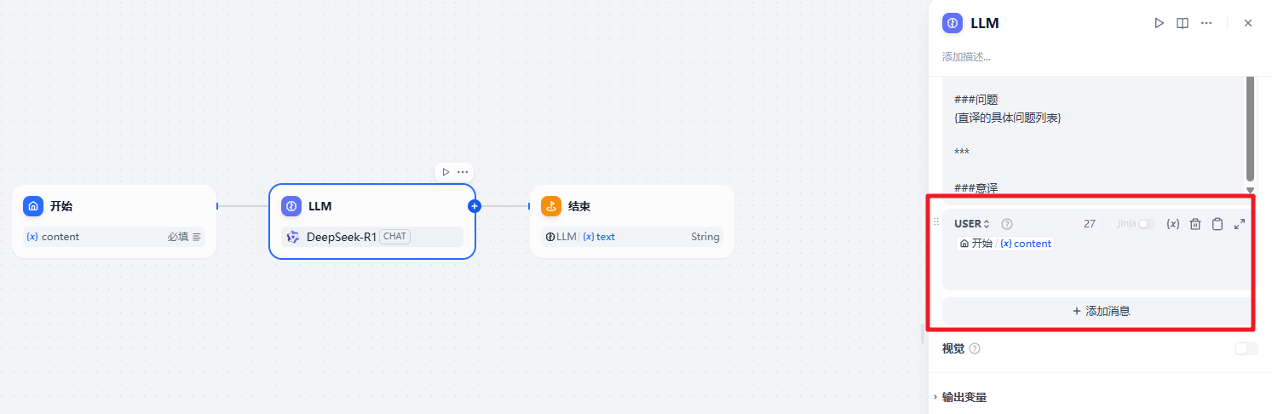
Task: Expand the 输出变量 section
Action: pos(964,397)
